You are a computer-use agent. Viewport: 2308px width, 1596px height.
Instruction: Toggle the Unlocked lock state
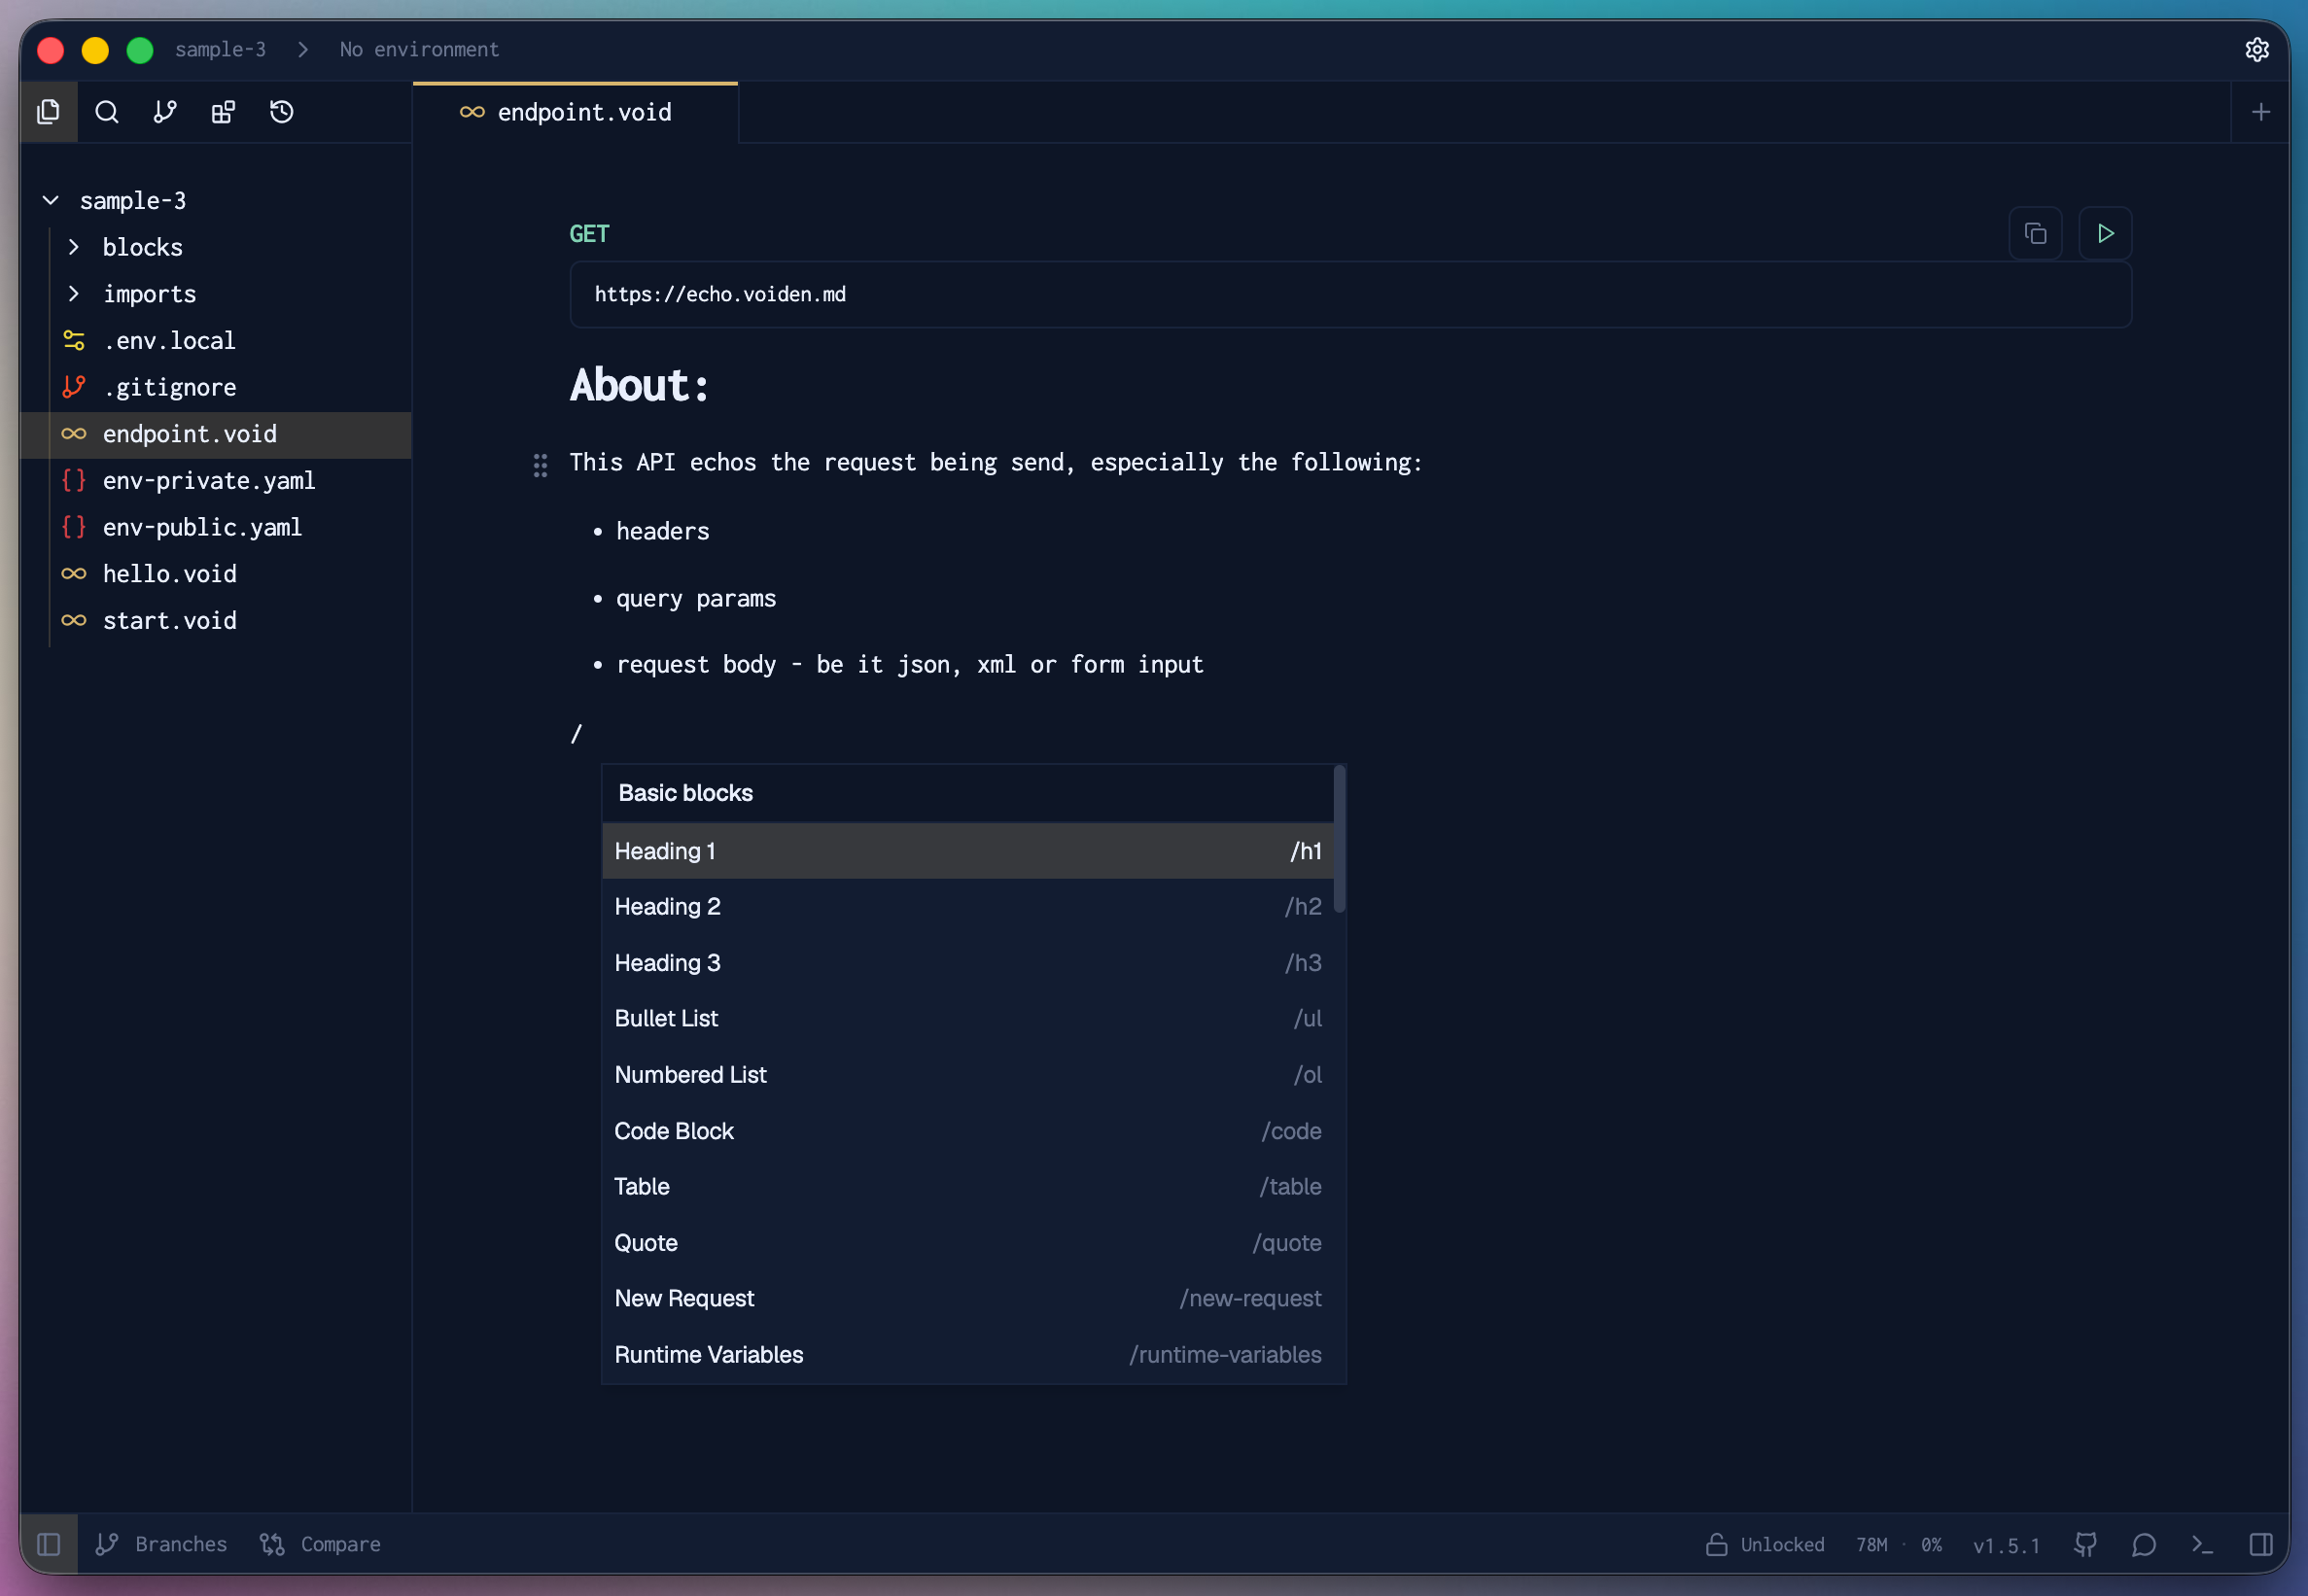pos(1765,1544)
